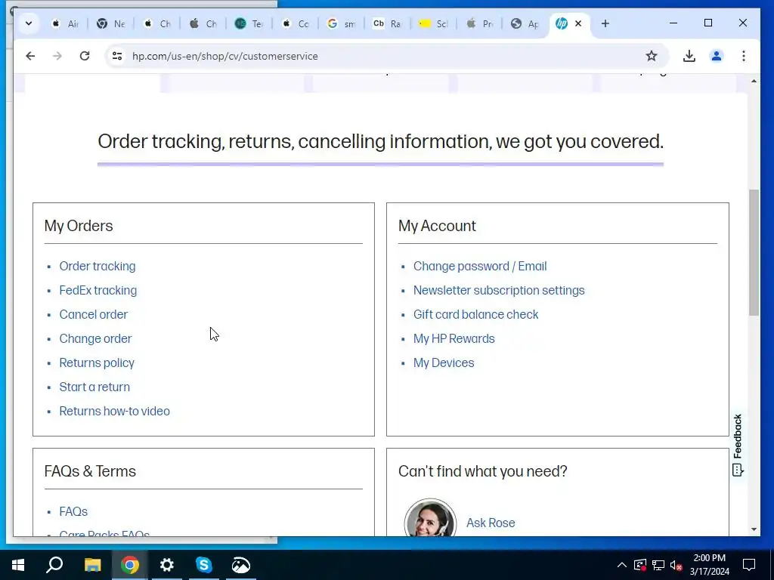Image resolution: width=774 pixels, height=580 pixels.
Task: Open the Chrome profile icon
Action: pos(717,56)
